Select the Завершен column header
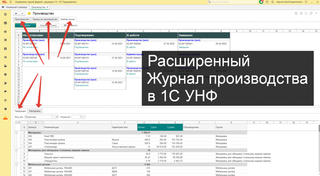The image size is (320, 176). (204, 35)
